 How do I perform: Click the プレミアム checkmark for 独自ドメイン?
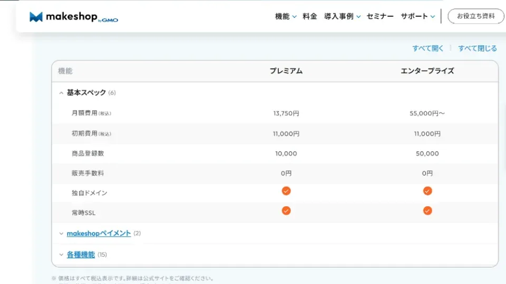tap(286, 191)
